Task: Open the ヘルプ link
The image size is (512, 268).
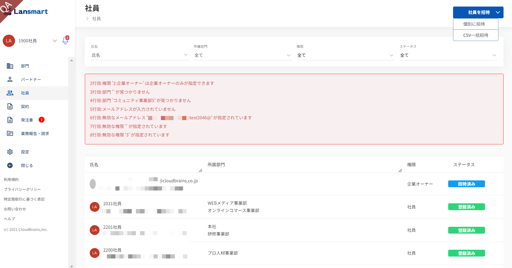Action: [x=10, y=219]
